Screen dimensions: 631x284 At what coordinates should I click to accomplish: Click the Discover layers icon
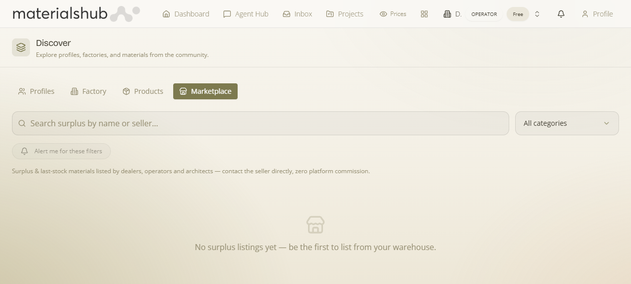pyautogui.click(x=21, y=47)
